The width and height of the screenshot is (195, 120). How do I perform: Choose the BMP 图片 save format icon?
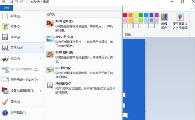pyautogui.click(x=50, y=54)
